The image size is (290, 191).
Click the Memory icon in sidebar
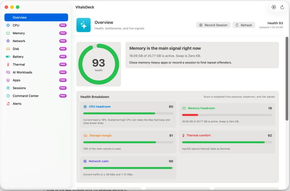[x=8, y=33]
